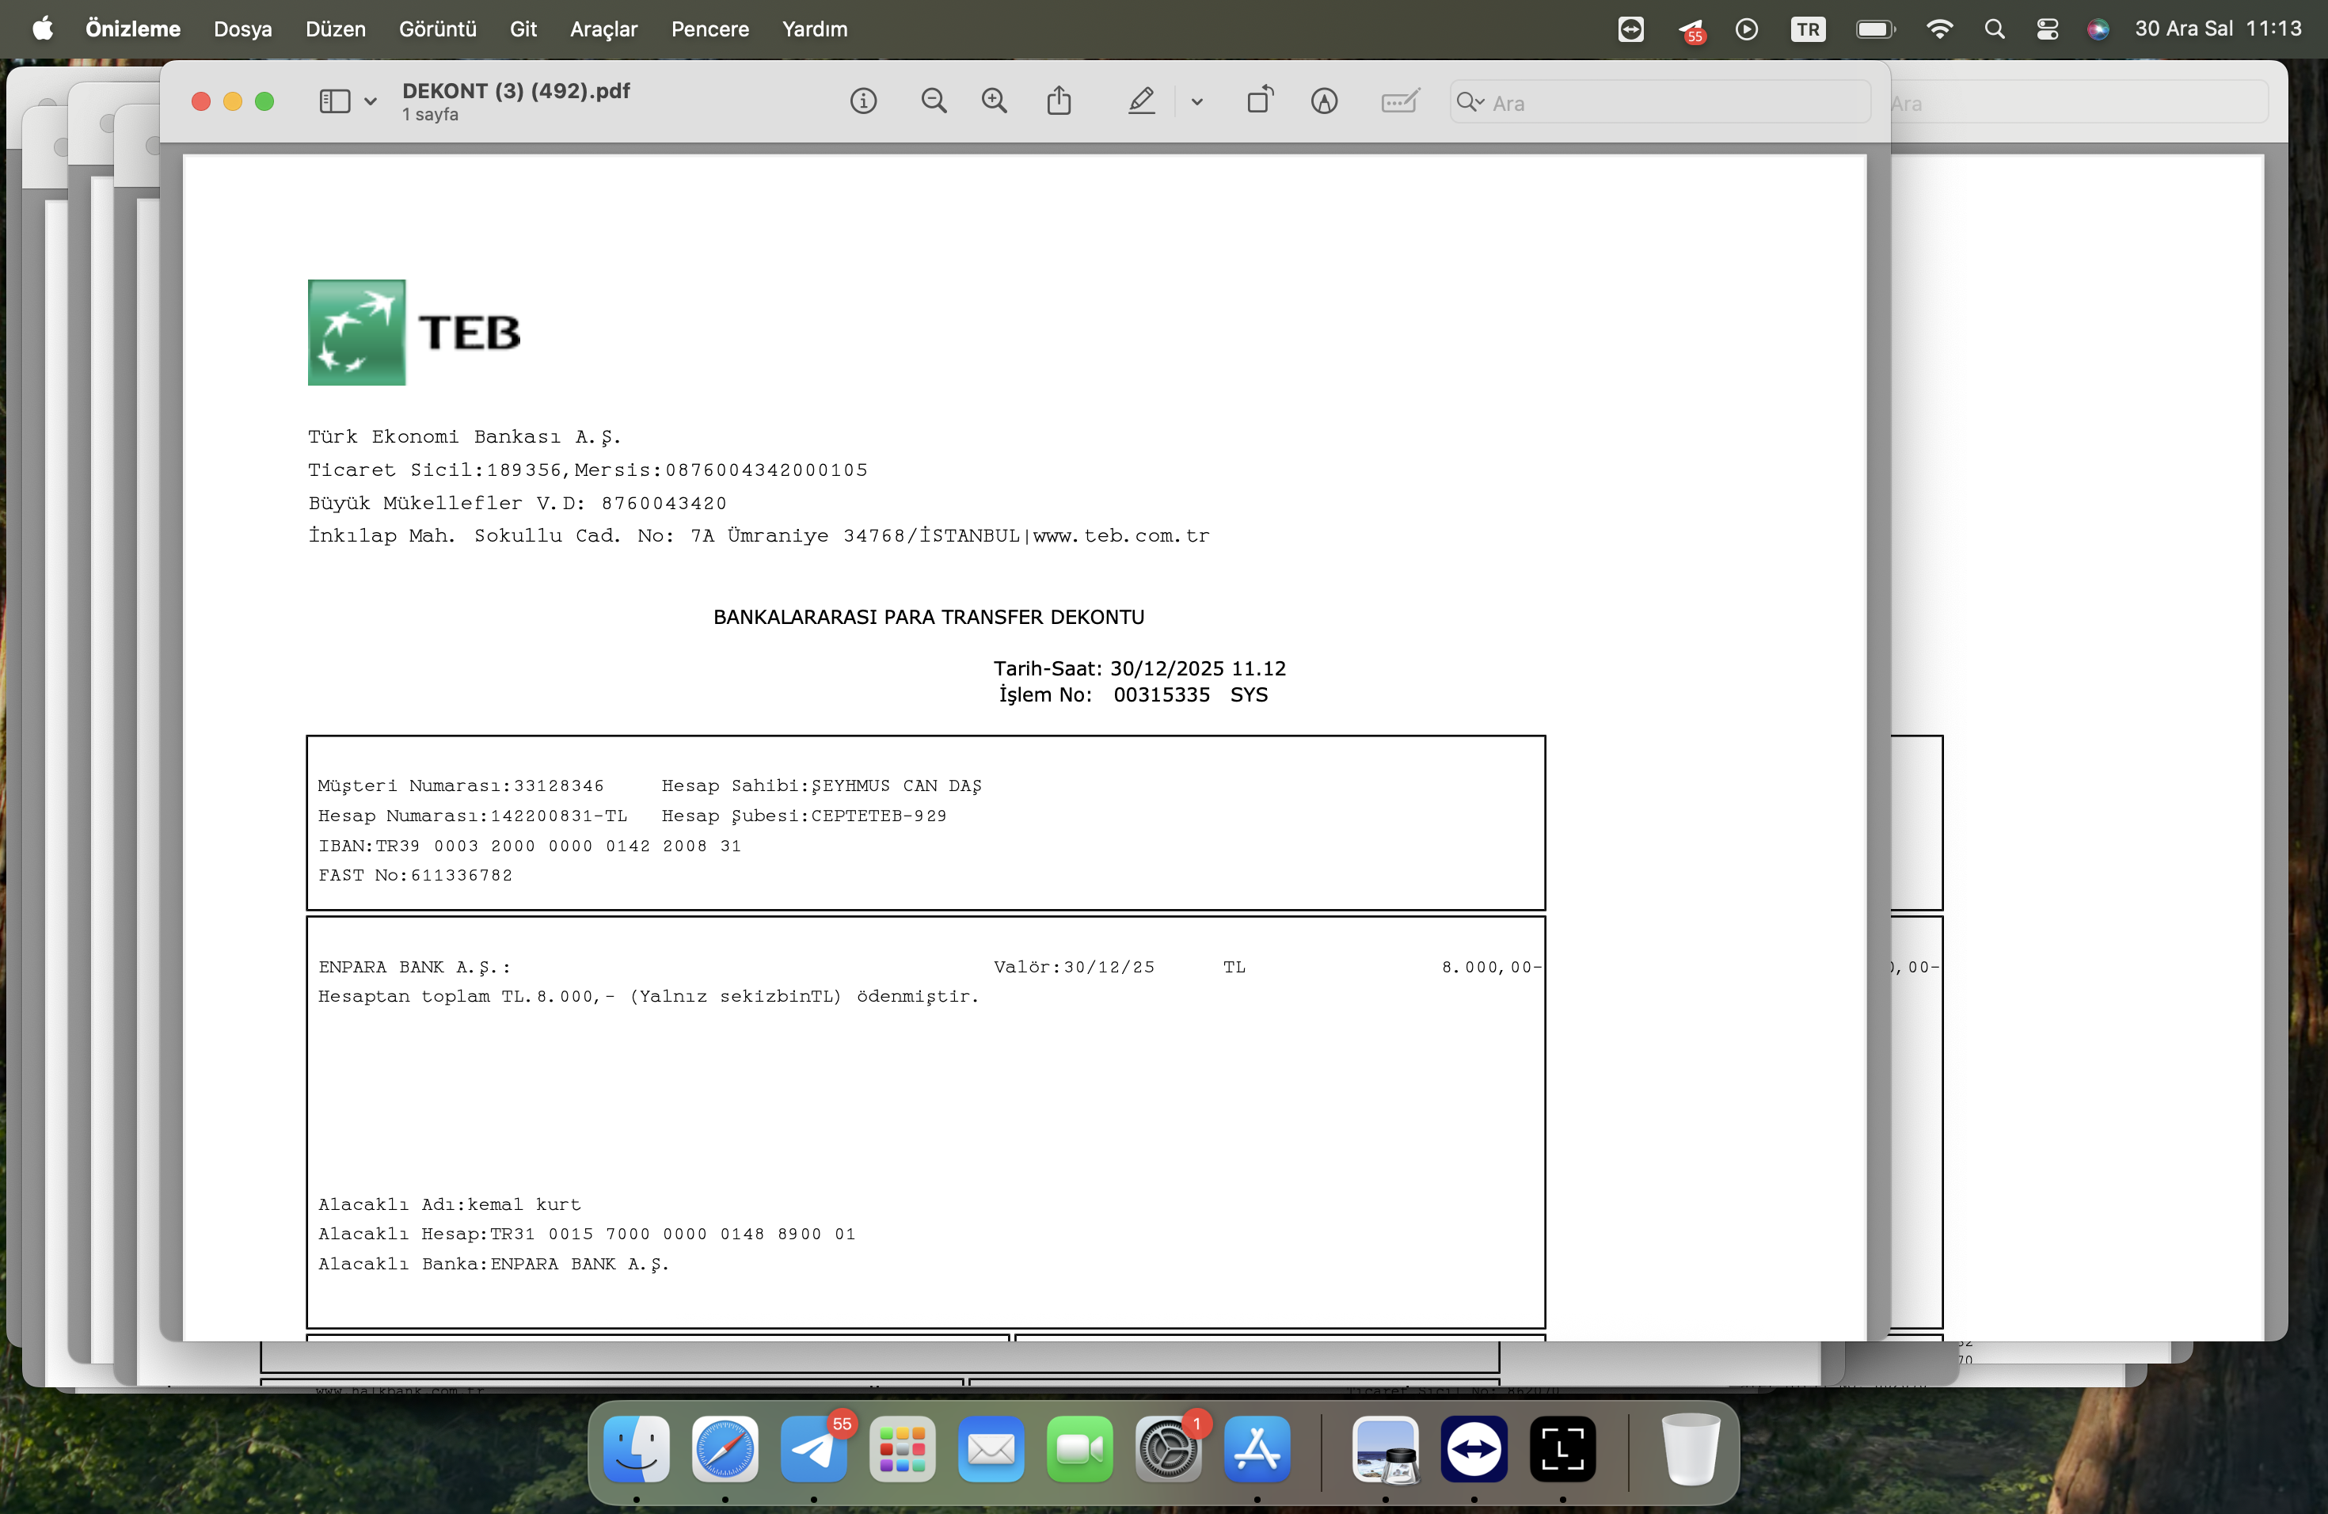Click the FAST No 611336782 text

click(415, 875)
